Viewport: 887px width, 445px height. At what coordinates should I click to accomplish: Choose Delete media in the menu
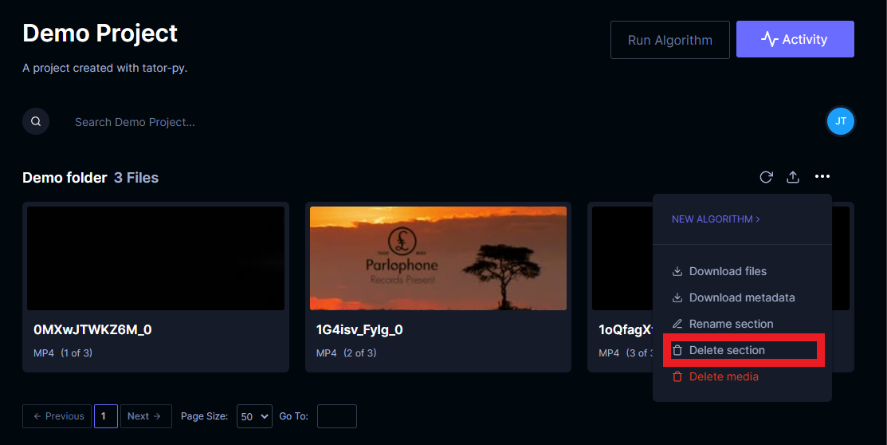click(715, 376)
